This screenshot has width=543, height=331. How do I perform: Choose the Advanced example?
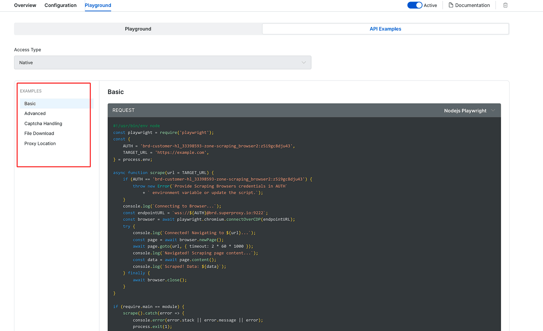click(35, 113)
